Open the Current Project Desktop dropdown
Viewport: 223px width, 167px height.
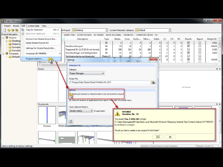tap(107, 30)
